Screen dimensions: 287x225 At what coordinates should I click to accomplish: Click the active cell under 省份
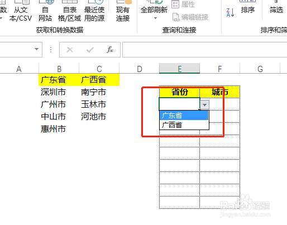180,104
